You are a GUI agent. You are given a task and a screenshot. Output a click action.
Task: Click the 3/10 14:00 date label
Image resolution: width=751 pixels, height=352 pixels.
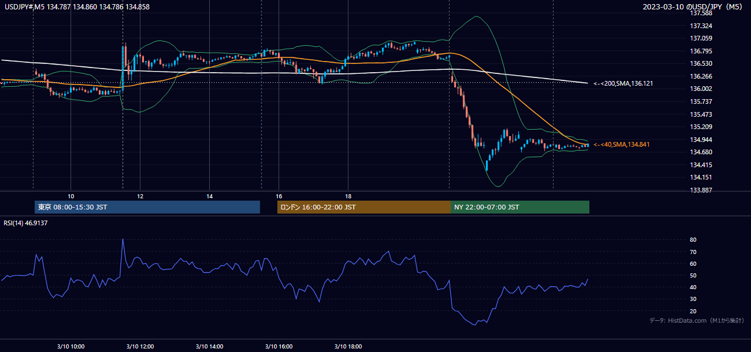pyautogui.click(x=209, y=347)
